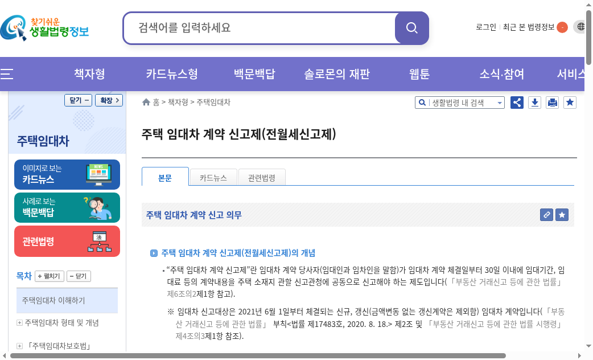Select the 본문 tab

[165, 177]
